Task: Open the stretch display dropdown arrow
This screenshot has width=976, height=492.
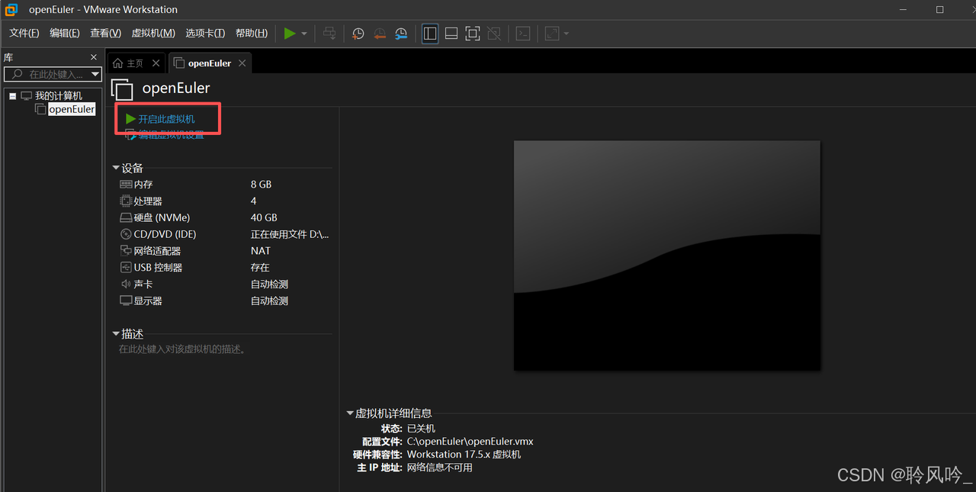Action: pos(566,34)
